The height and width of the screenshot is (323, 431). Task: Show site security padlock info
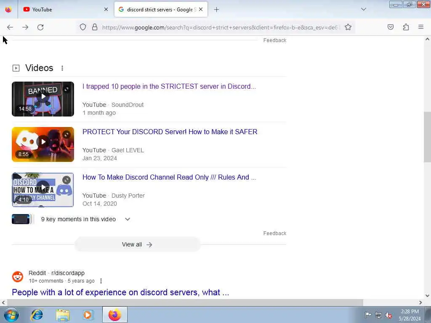[x=95, y=27]
